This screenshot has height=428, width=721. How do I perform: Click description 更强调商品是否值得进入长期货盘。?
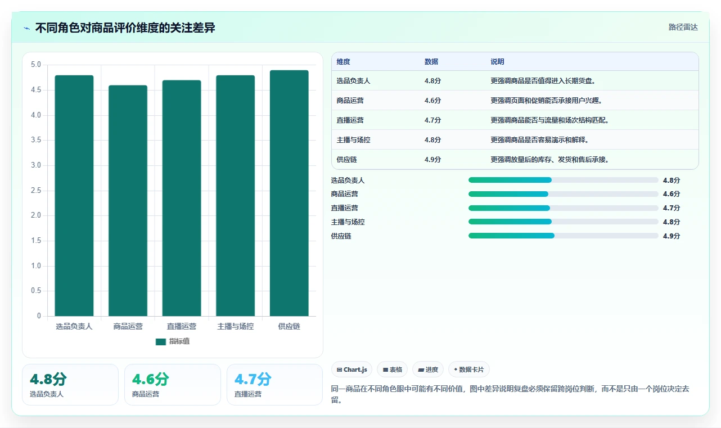tap(543, 81)
